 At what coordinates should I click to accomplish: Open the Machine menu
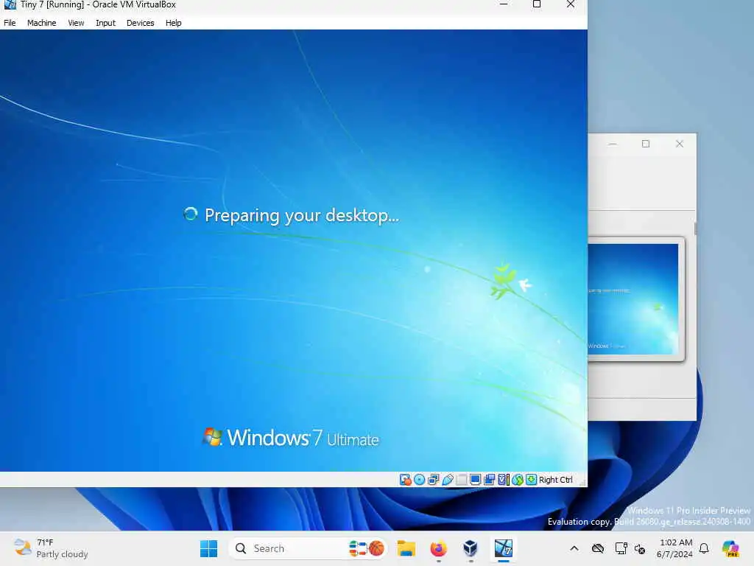click(41, 23)
